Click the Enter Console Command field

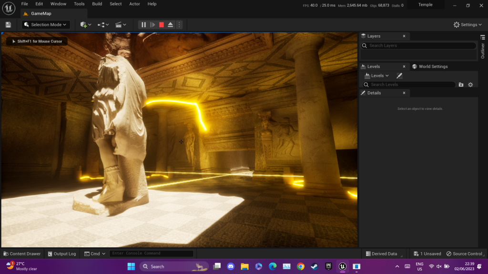coord(151,254)
